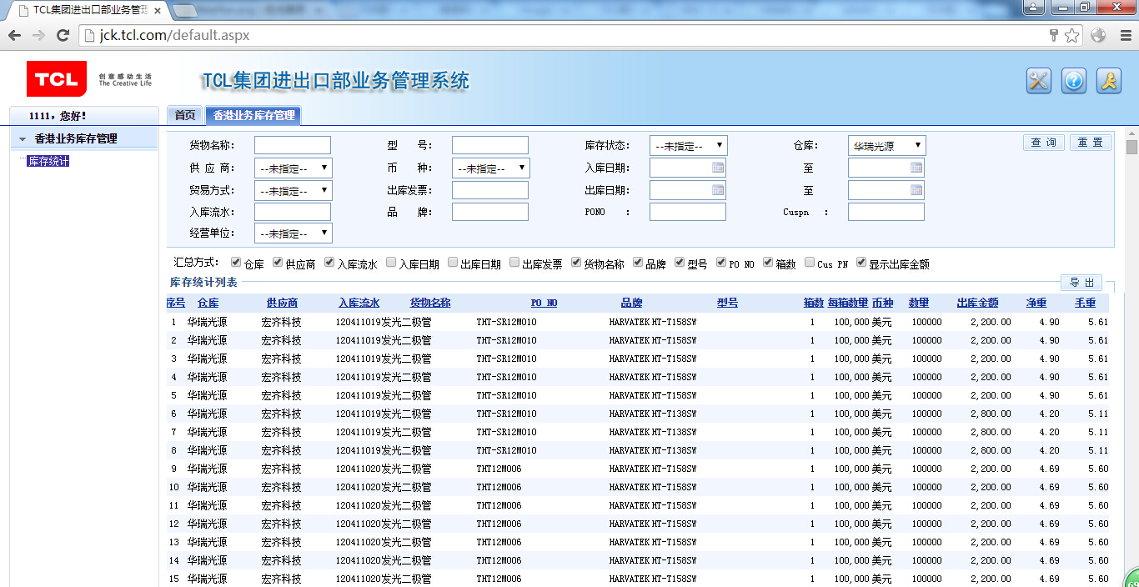Viewport: 1139px width, 587px height.
Task: Sort by the PO NO column header
Action: click(544, 303)
